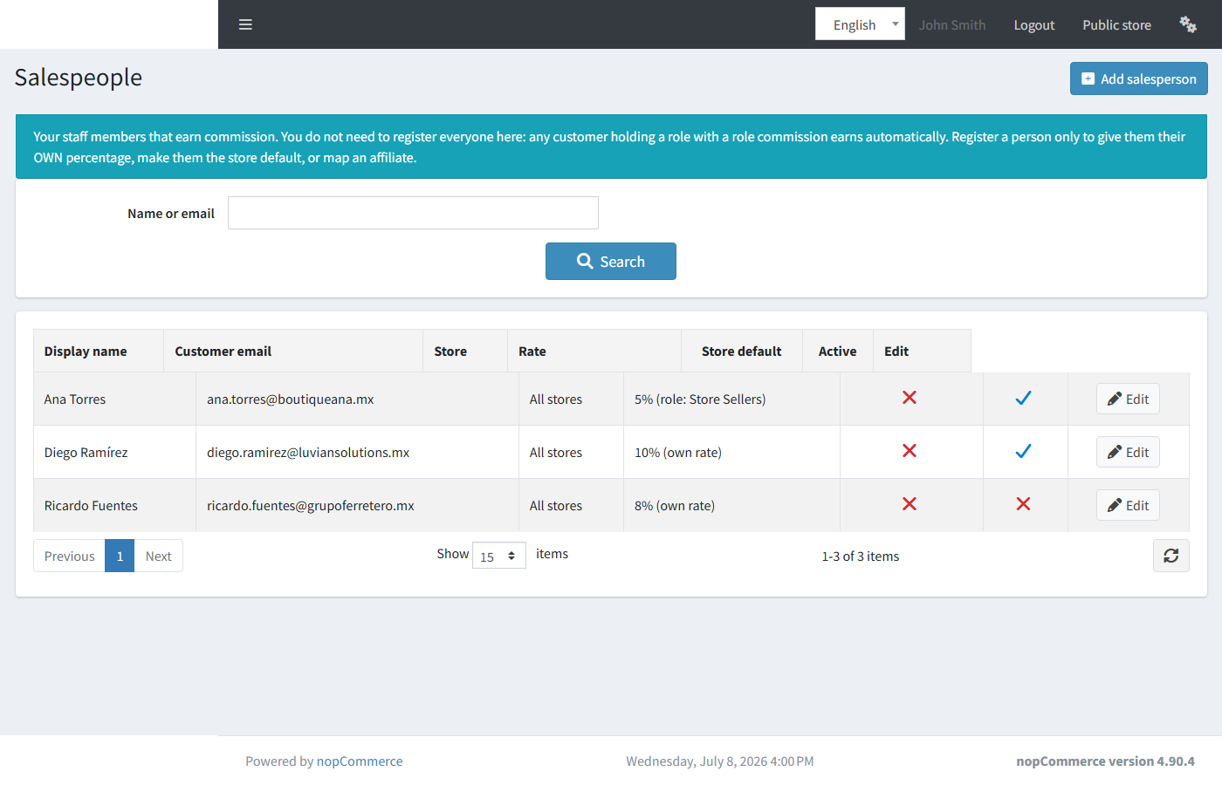The image size is (1222, 785).
Task: Click ana.torres@boutiqueana.mx email cell
Action: [x=358, y=399]
